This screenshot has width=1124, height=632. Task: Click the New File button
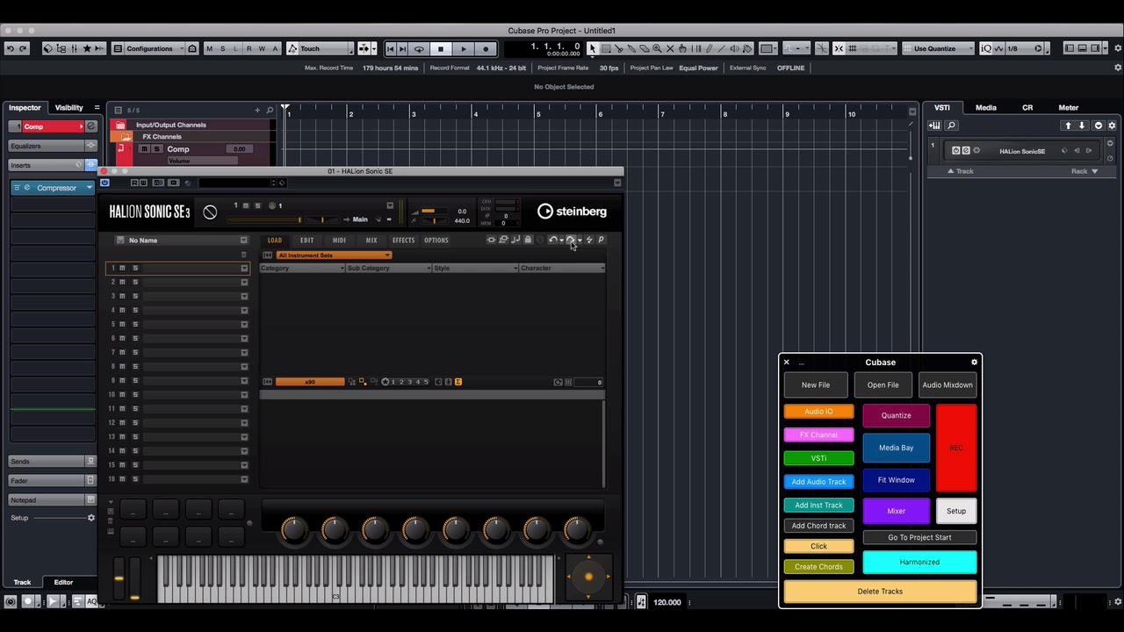pos(816,384)
